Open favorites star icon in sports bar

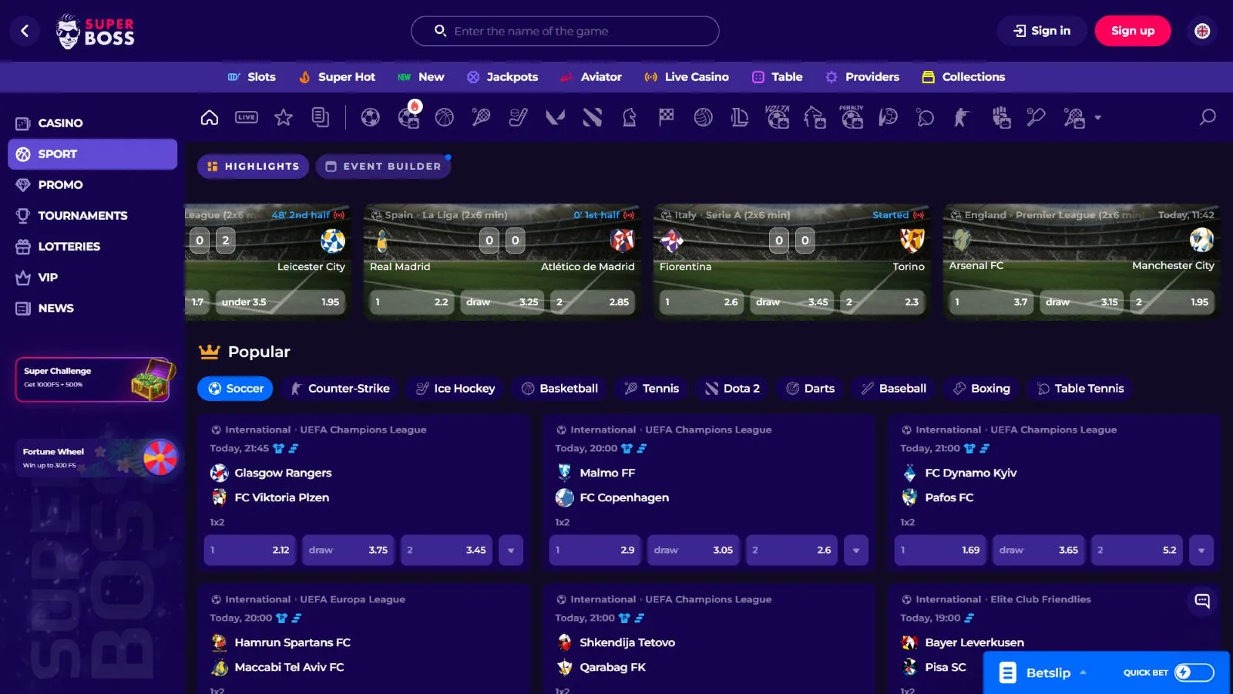point(284,117)
